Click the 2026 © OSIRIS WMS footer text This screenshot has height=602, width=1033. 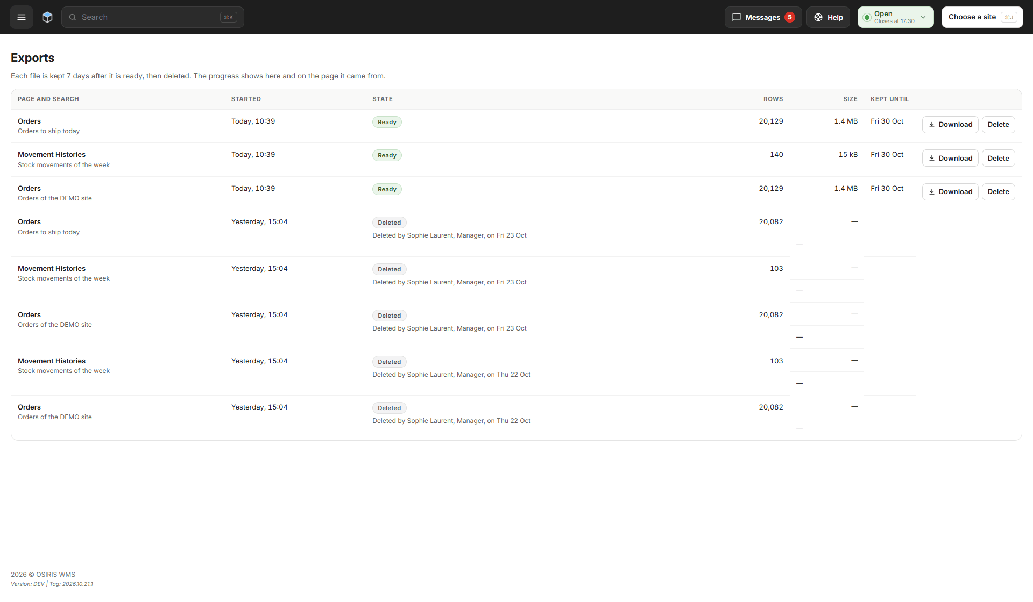(x=43, y=575)
